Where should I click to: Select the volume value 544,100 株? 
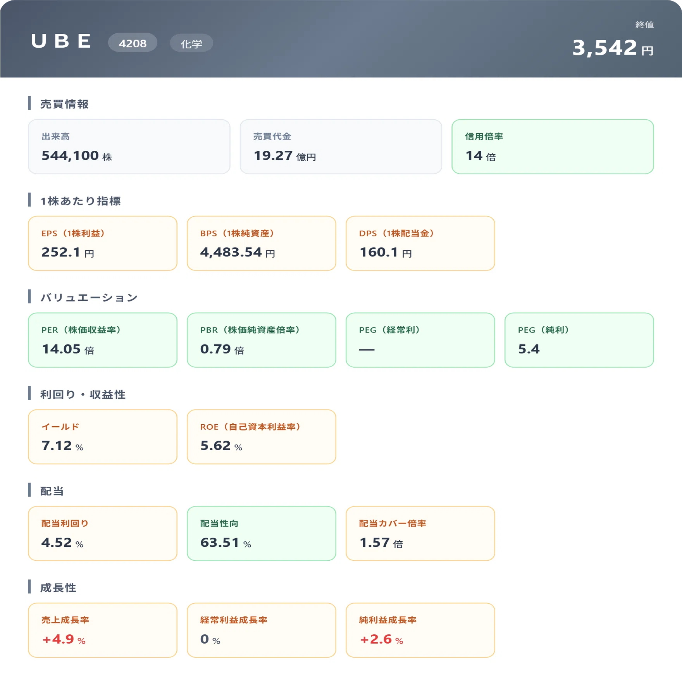pyautogui.click(x=77, y=156)
